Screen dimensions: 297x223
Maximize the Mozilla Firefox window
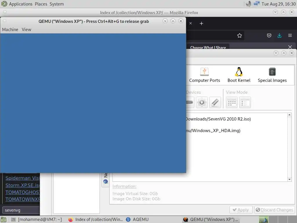[283, 12]
